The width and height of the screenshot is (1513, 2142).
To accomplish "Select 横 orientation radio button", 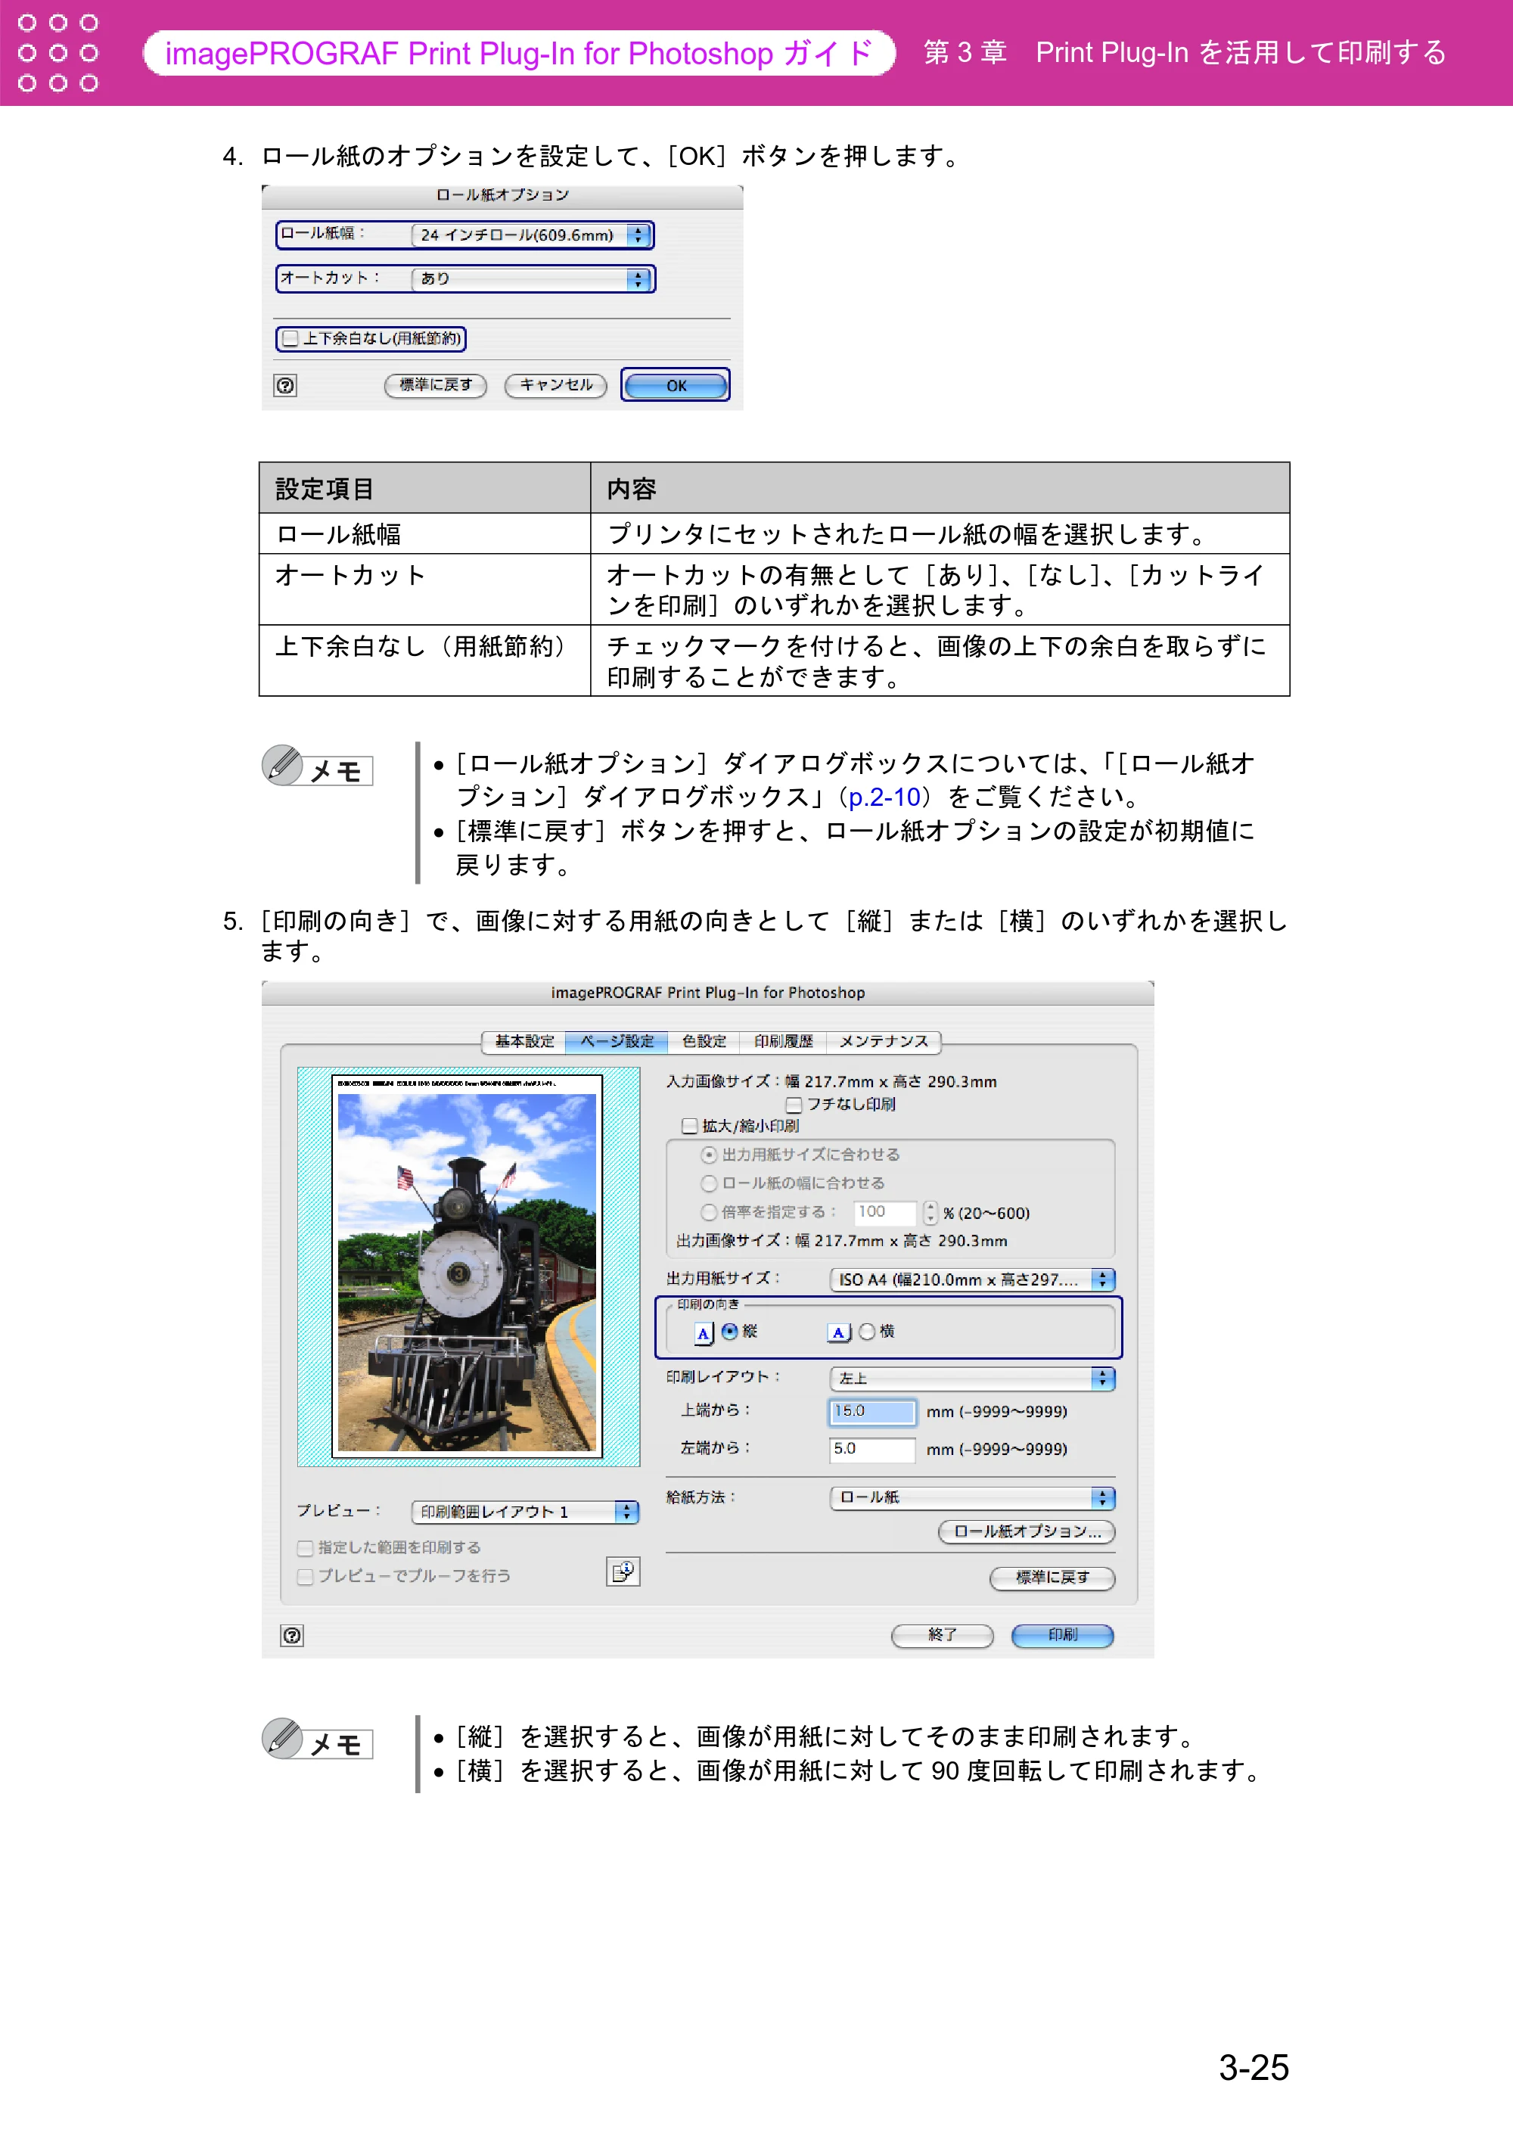I will [x=866, y=1332].
